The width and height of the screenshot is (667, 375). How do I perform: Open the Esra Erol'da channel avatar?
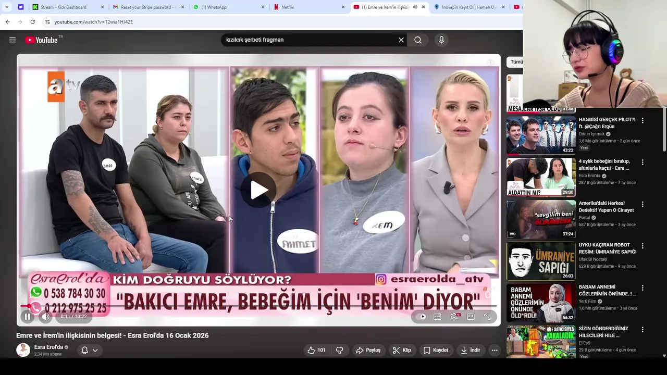[x=23, y=350]
